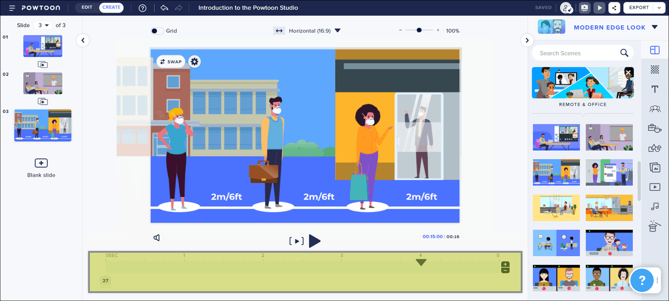Toggle the Grid switch on
This screenshot has width=669, height=301.
tap(157, 31)
